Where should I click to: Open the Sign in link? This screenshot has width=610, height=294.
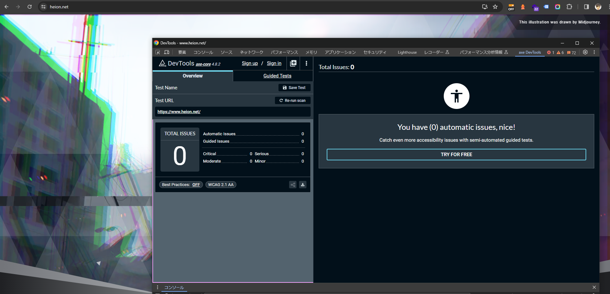tap(274, 63)
